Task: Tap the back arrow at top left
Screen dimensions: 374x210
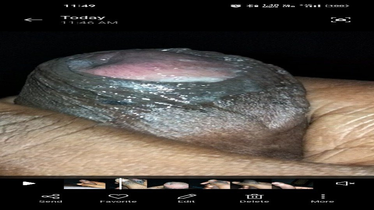Action: (33, 20)
